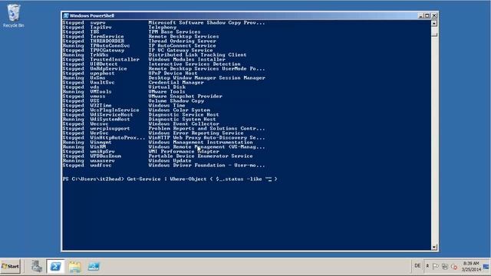Image resolution: width=491 pixels, height=276 pixels.
Task: Click the 'wudfsvc' service name
Action: 101,166
